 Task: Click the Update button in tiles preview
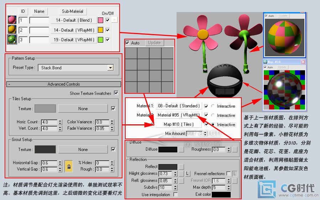point(154,43)
